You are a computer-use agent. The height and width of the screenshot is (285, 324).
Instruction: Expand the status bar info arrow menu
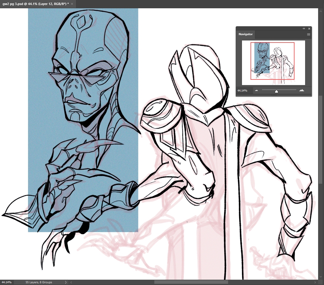[x=66, y=282]
